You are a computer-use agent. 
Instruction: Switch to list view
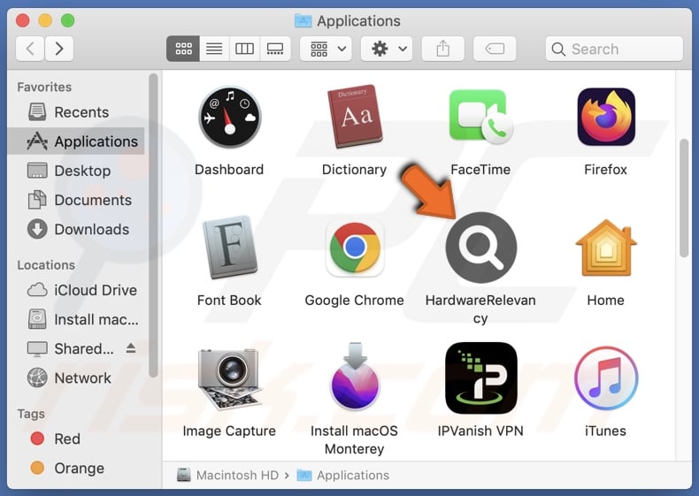point(214,49)
